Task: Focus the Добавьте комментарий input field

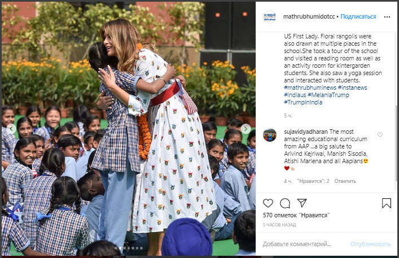Action: click(304, 244)
